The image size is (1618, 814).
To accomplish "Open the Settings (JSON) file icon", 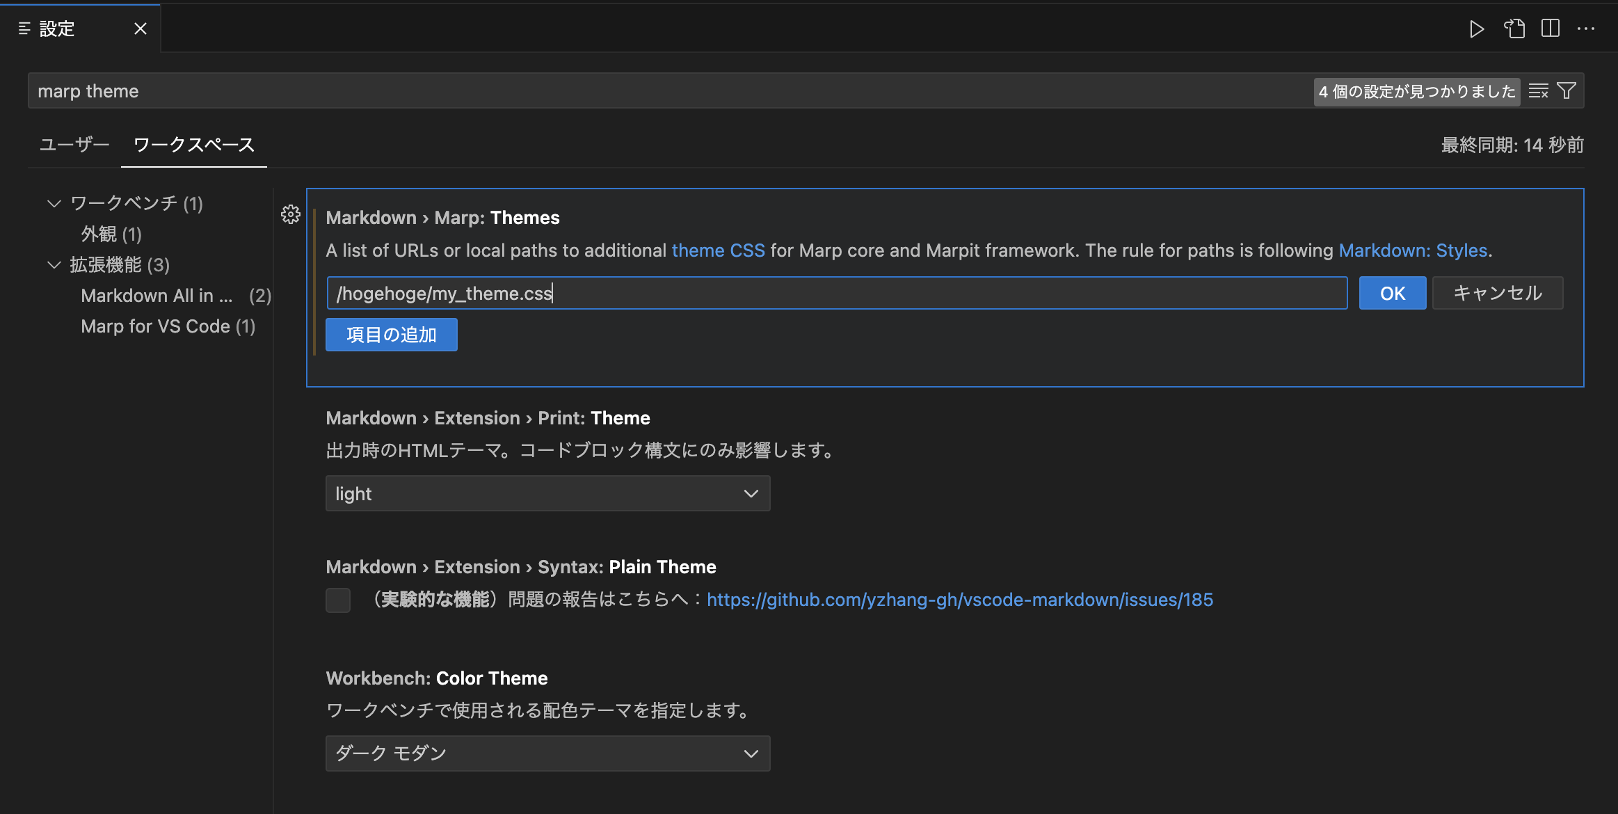I will 1514,29.
